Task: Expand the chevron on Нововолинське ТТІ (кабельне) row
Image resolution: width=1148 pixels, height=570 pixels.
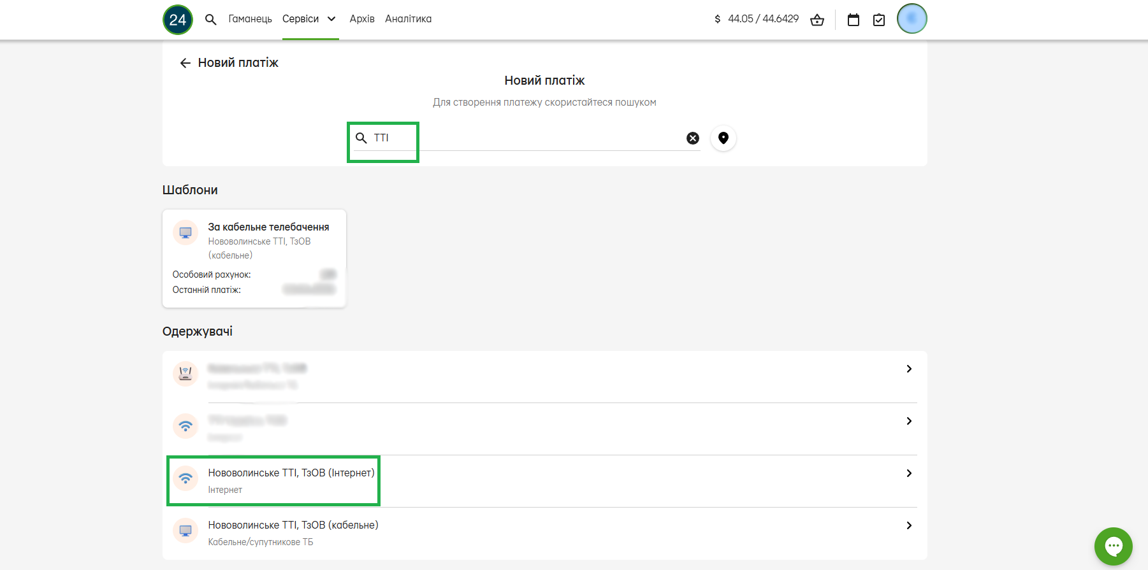Action: (x=909, y=525)
